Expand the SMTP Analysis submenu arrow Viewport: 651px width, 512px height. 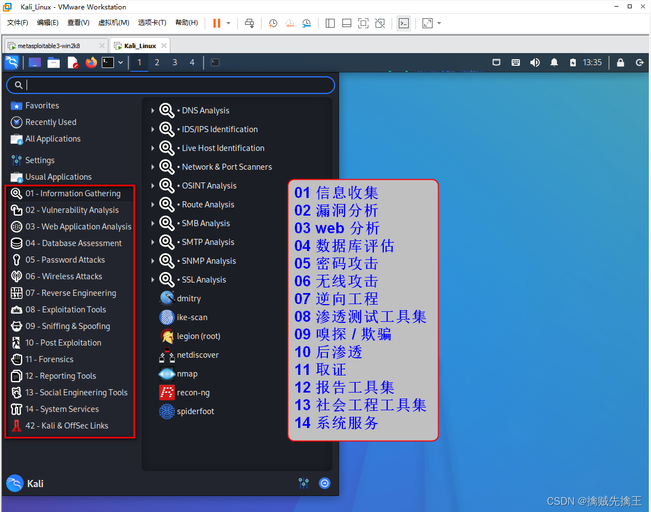point(153,242)
